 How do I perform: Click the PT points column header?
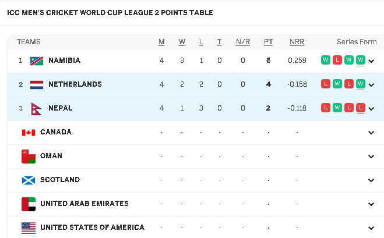coord(268,42)
